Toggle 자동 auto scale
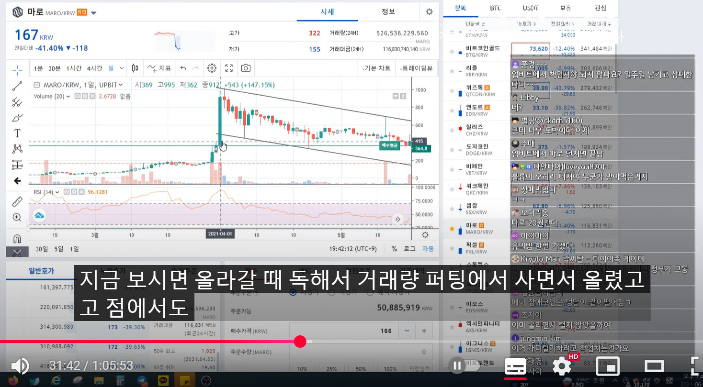703x387 pixels. pos(428,249)
